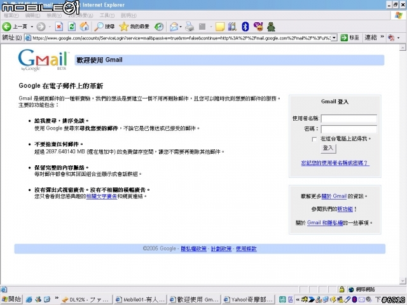This screenshot has width=407, height=305.
Task: Click the 密碼 password field
Action: (349, 129)
